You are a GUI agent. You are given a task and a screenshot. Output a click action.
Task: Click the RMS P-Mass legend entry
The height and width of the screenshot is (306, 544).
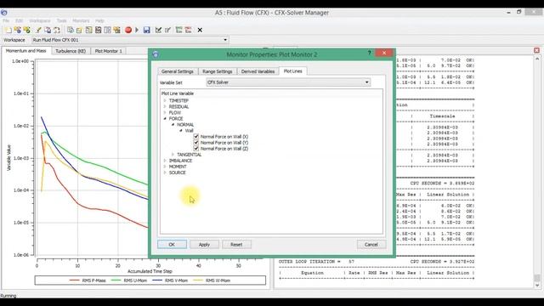[88, 280]
